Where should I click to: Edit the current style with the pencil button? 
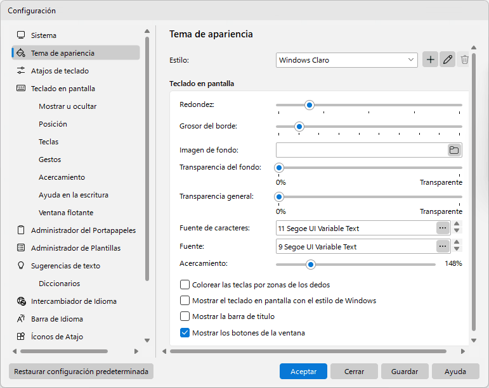[x=448, y=59]
